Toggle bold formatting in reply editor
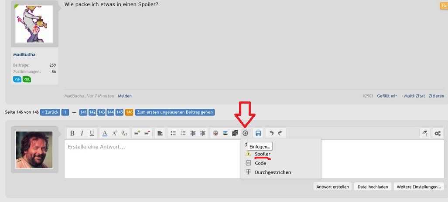This screenshot has width=448, height=202. 72,133
